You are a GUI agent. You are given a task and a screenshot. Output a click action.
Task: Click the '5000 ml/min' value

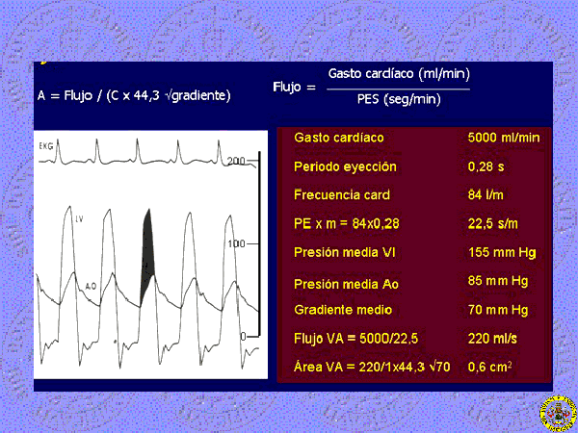tap(504, 138)
